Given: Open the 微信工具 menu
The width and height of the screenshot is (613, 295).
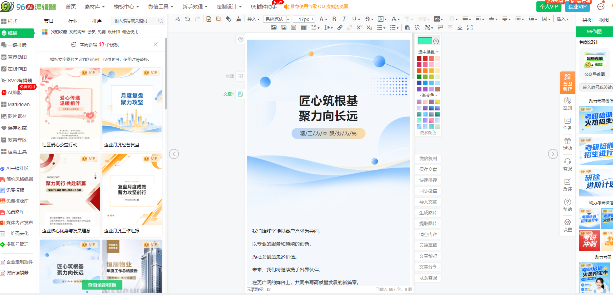Looking at the screenshot, I should tap(161, 7).
